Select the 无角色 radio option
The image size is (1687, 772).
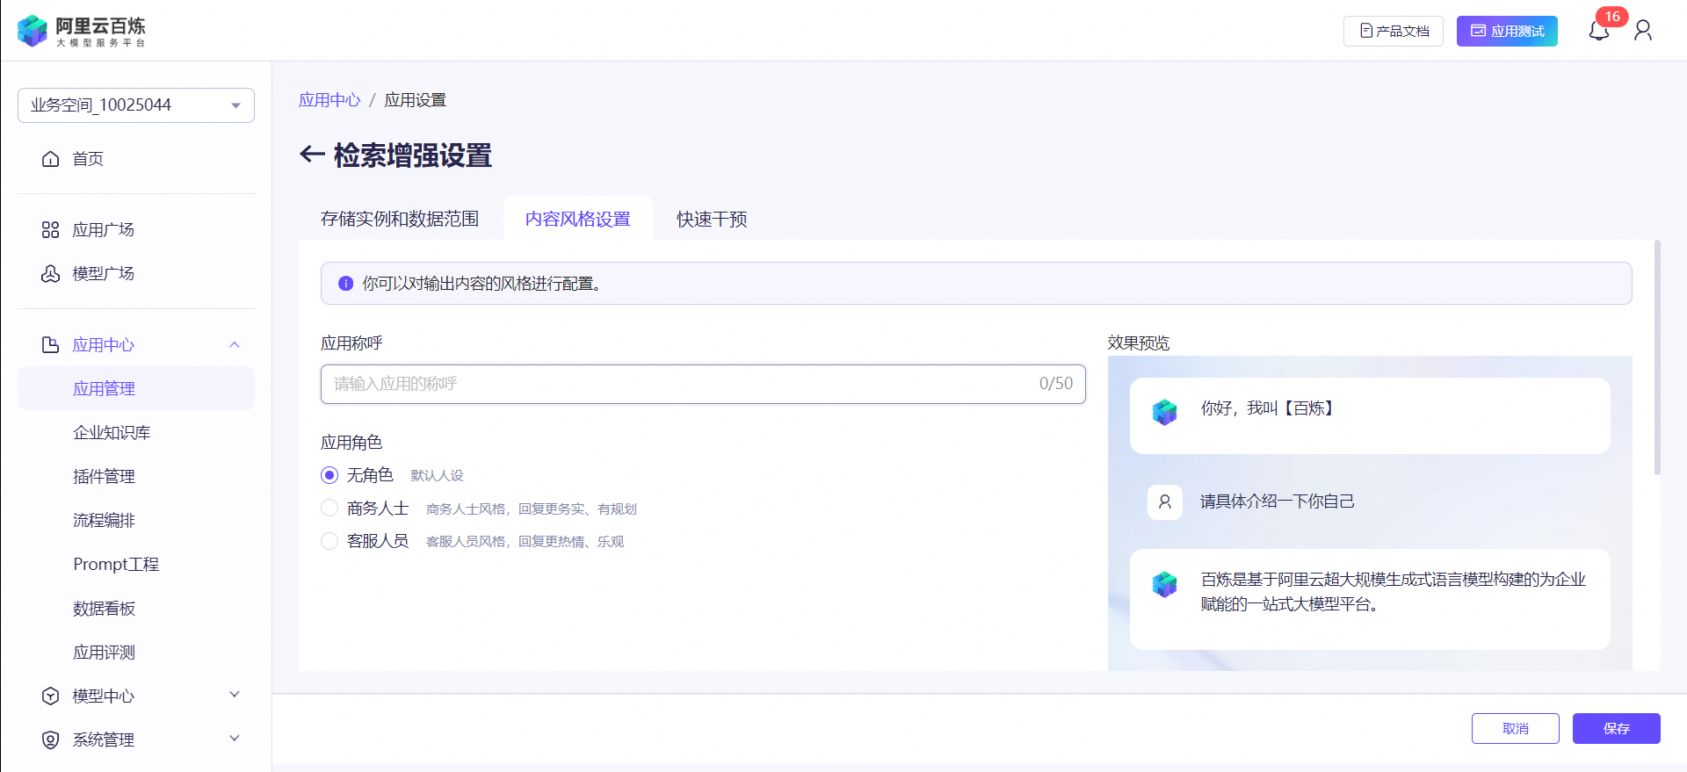329,475
